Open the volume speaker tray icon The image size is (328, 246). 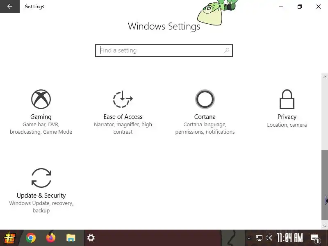[x=269, y=238]
